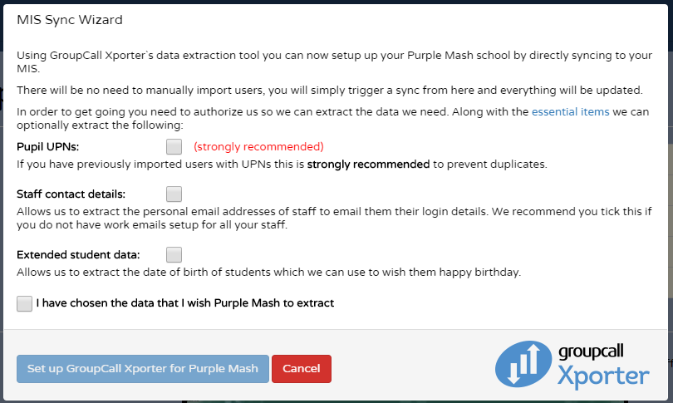Image resolution: width=673 pixels, height=403 pixels.
Task: Click the 'I have chosen the data' label text
Action: [x=185, y=303]
